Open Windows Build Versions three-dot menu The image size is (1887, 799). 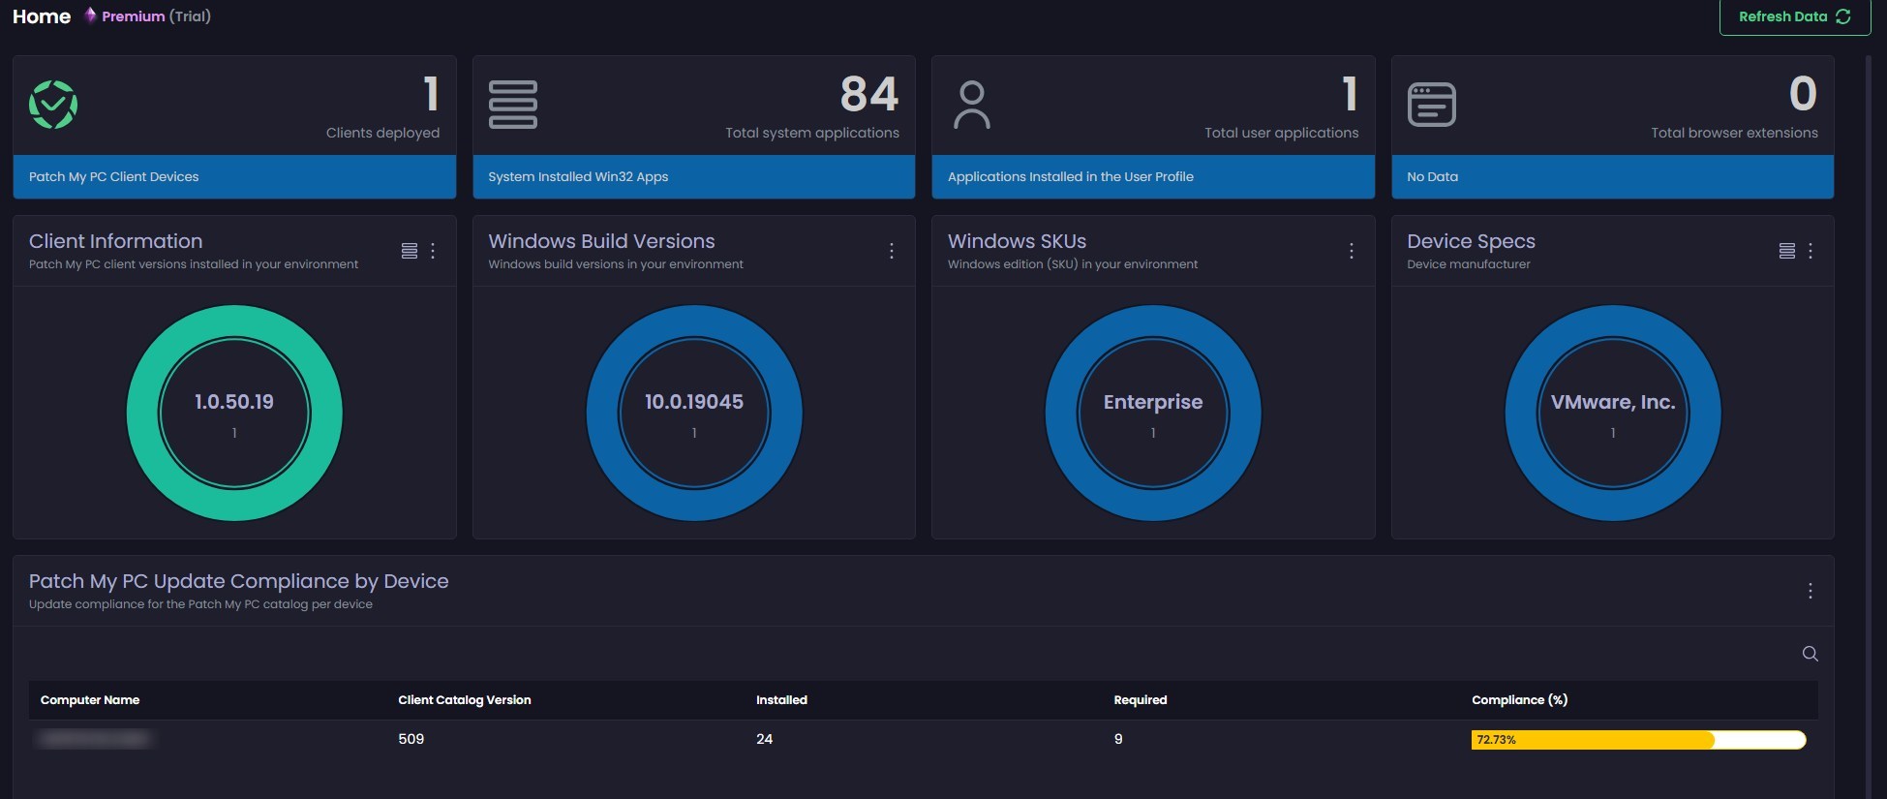coord(892,251)
